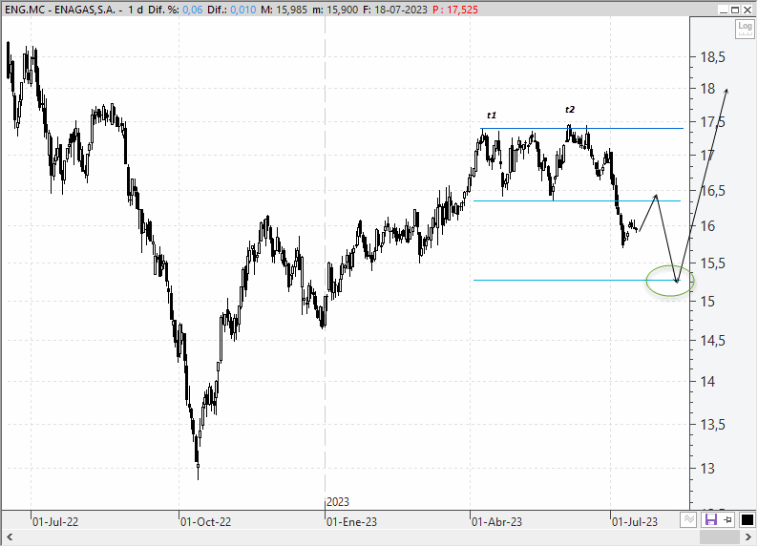Minimize the ENG.MC chart window
This screenshot has width=758, height=547.
click(724, 10)
